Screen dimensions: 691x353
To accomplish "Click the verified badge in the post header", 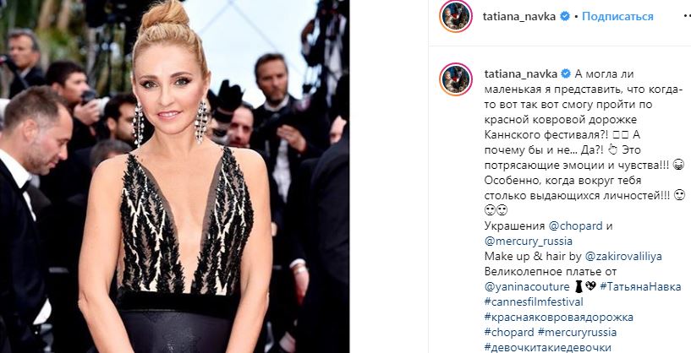I will tap(564, 17).
